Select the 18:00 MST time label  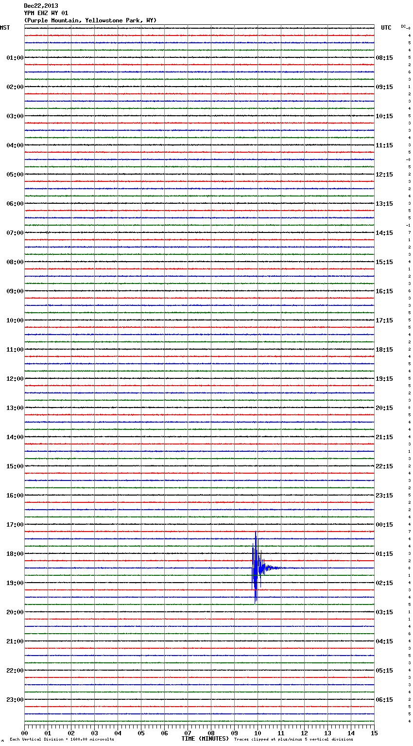point(15,554)
